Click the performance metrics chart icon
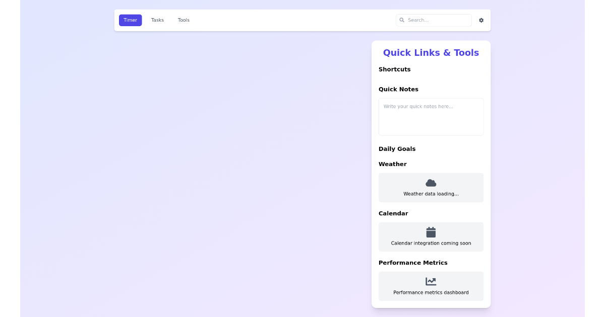This screenshot has width=605, height=317. coord(431,281)
